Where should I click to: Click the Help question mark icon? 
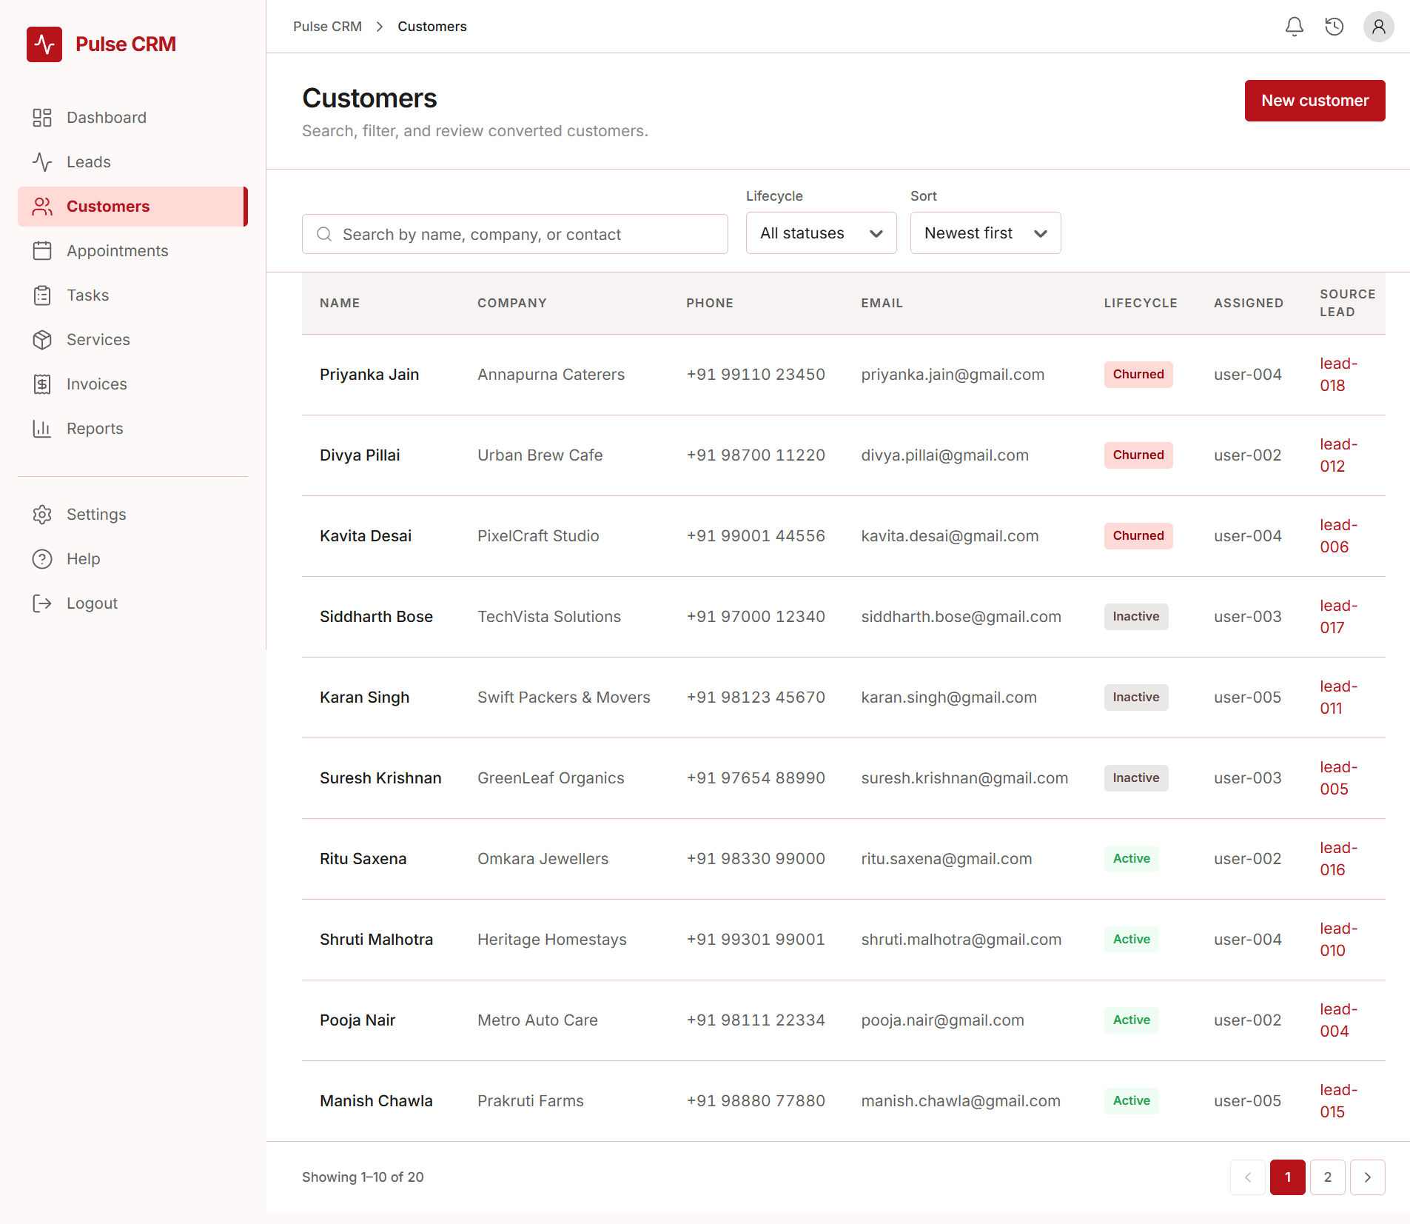coord(42,559)
